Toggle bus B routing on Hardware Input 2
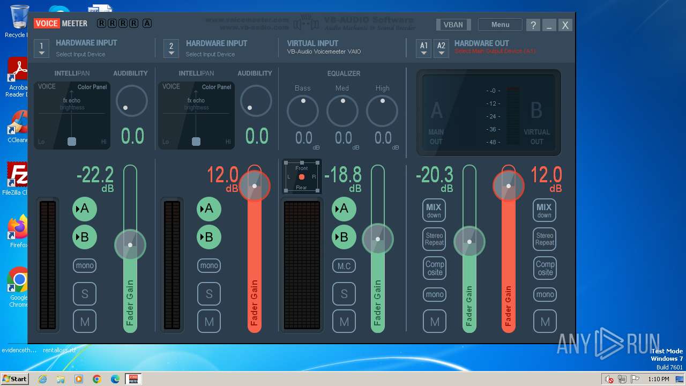Screen dimensions: 686x386 (x=209, y=237)
